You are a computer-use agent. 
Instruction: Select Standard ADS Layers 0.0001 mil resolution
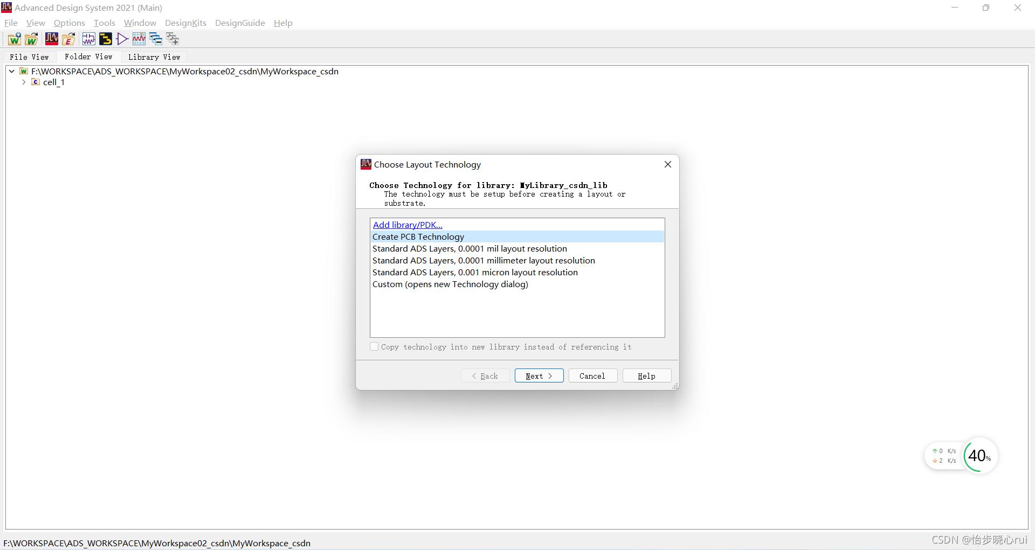tap(517, 248)
